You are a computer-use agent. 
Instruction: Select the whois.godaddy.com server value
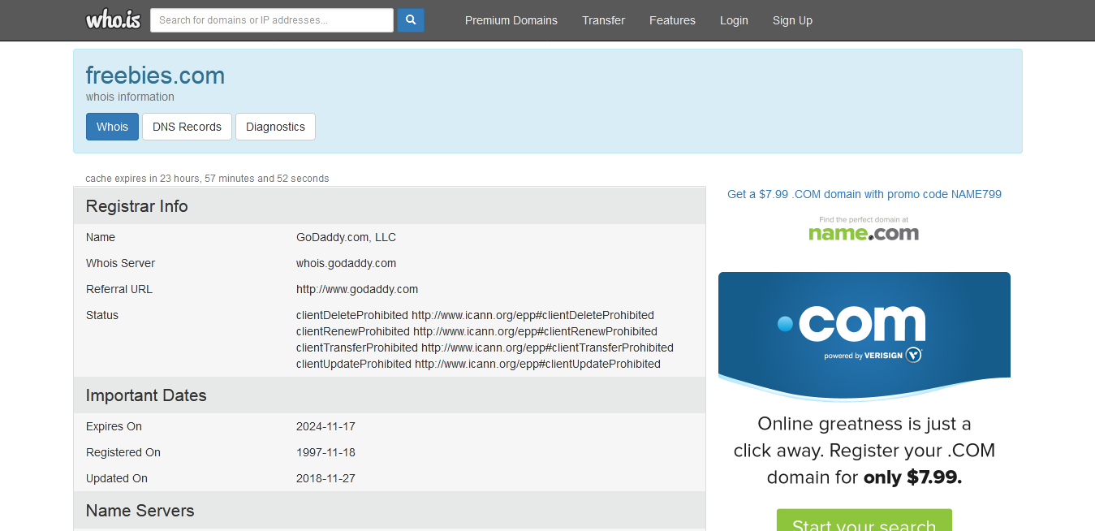(x=346, y=263)
